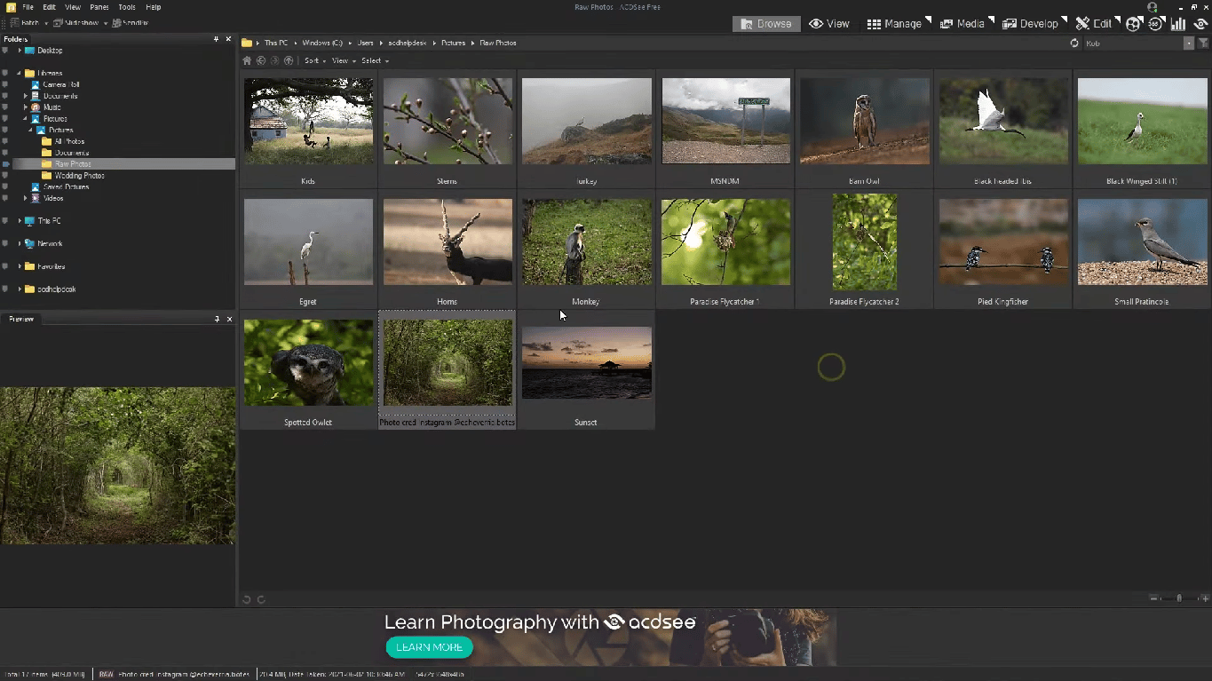The height and width of the screenshot is (681, 1212).
Task: Open the filter funnel icon
Action: tap(1203, 43)
